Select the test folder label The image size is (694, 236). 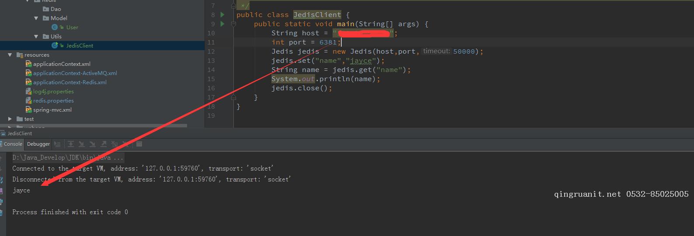29,119
